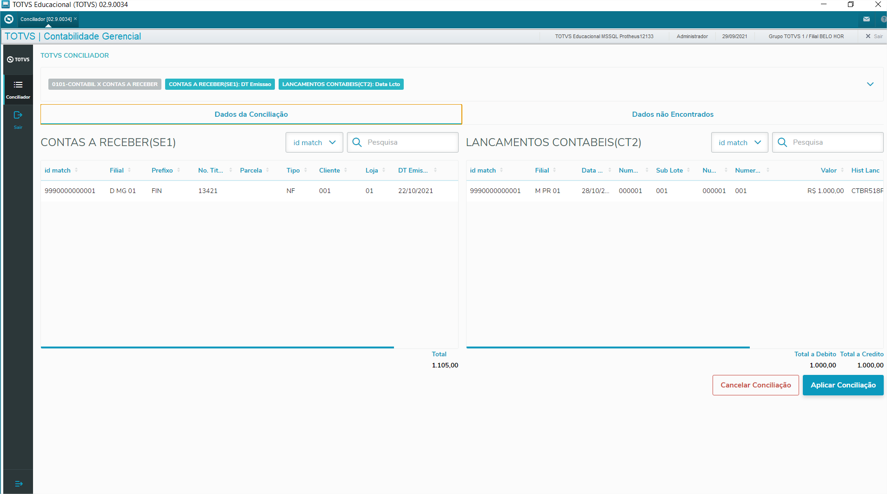Sort by the Sub Lote column

coord(688,170)
